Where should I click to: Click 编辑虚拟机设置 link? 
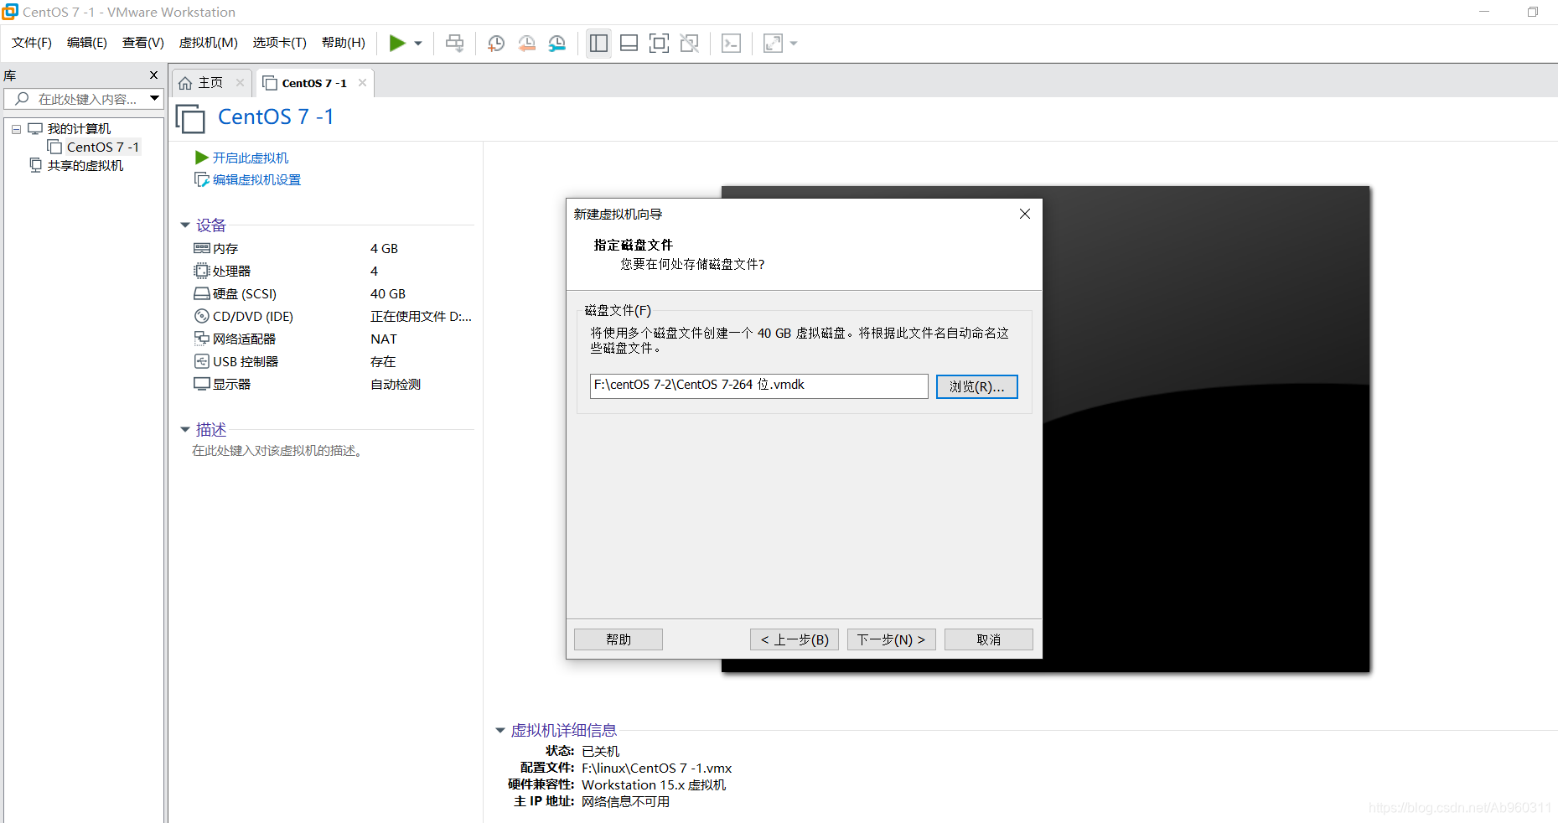click(256, 179)
